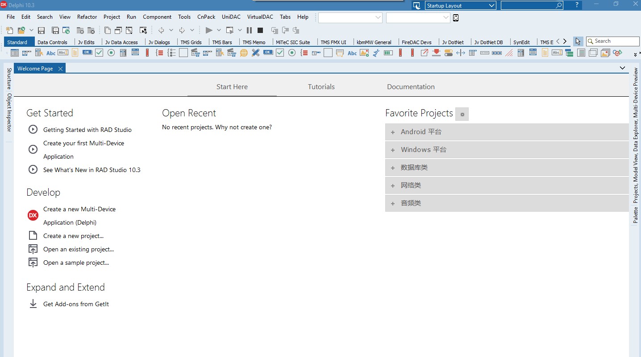The height and width of the screenshot is (357, 641).
Task: Open the Run button dropdown arrow
Action: click(219, 30)
